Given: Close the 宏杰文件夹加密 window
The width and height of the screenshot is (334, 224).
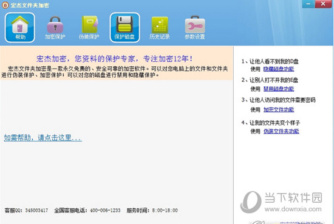Looking at the screenshot, I should click(323, 4).
